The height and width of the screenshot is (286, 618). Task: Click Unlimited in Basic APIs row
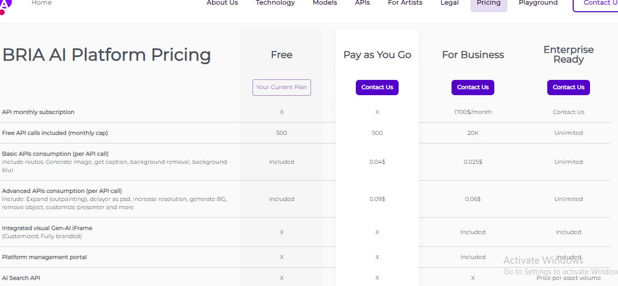tap(569, 162)
